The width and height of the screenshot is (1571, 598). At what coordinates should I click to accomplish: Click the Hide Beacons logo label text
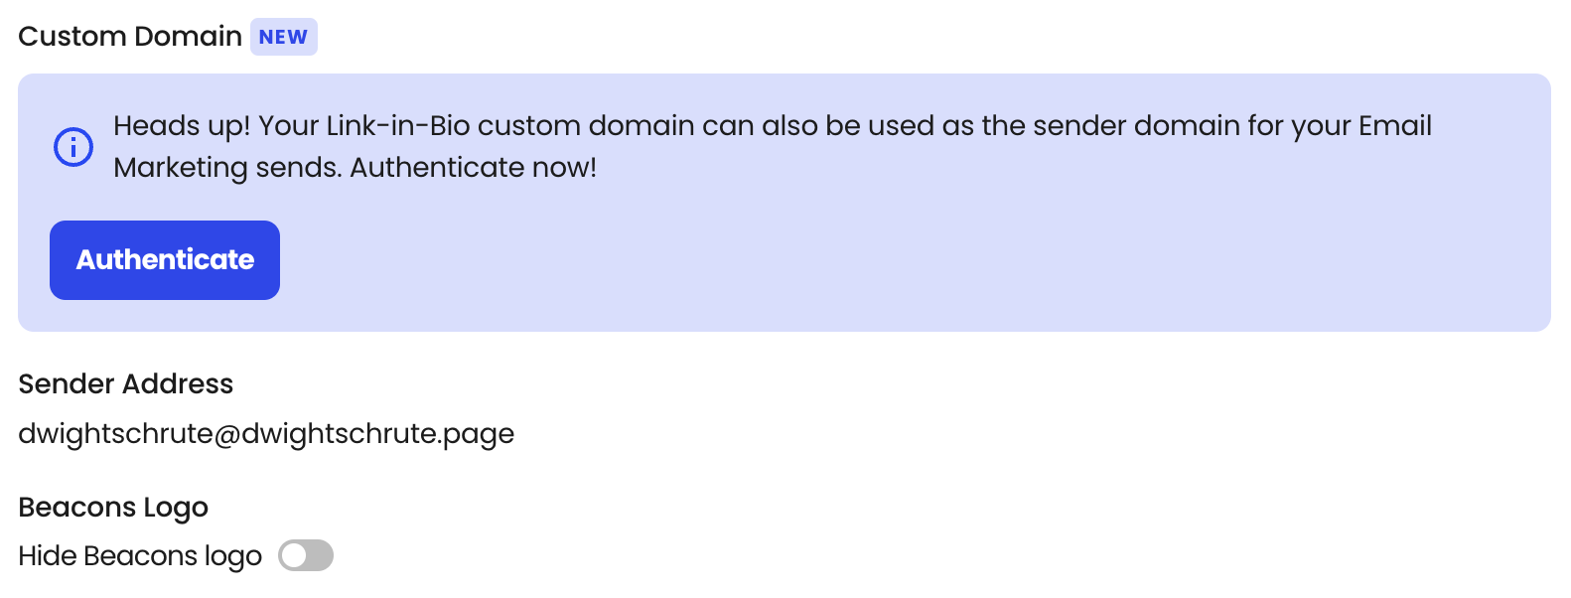tap(140, 556)
